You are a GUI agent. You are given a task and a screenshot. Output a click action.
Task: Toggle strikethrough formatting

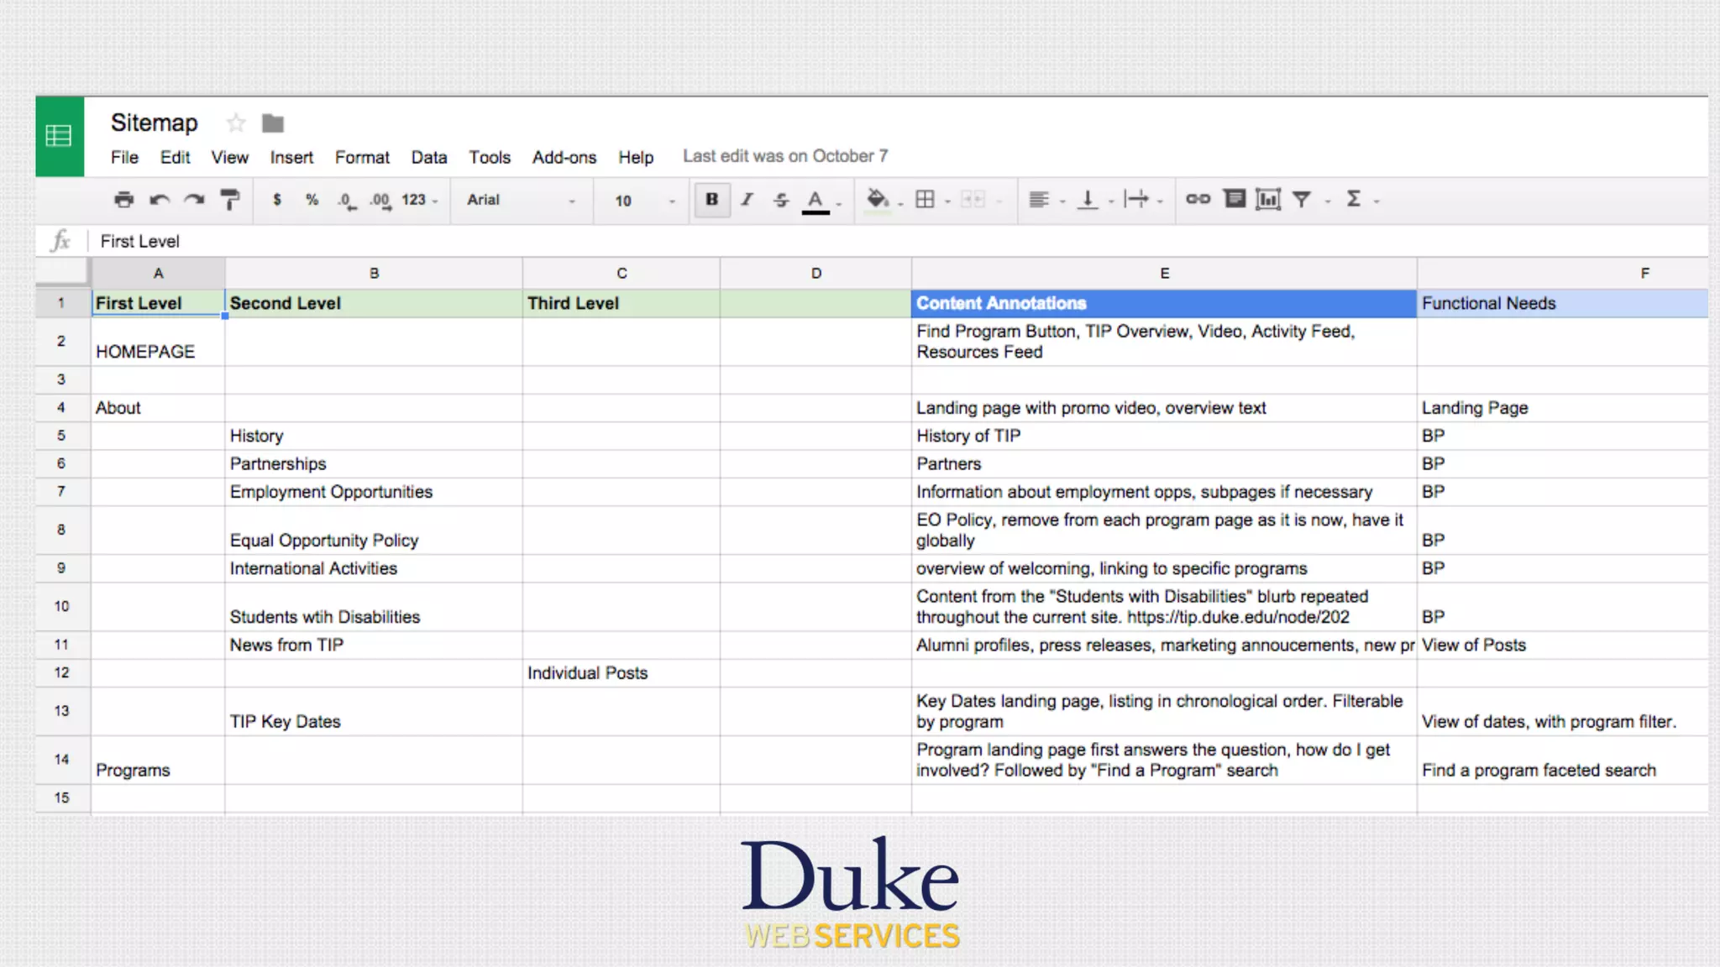point(781,200)
